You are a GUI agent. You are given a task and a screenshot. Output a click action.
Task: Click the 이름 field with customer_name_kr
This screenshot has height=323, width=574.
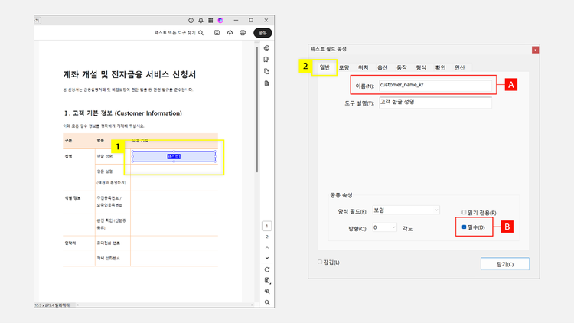435,85
